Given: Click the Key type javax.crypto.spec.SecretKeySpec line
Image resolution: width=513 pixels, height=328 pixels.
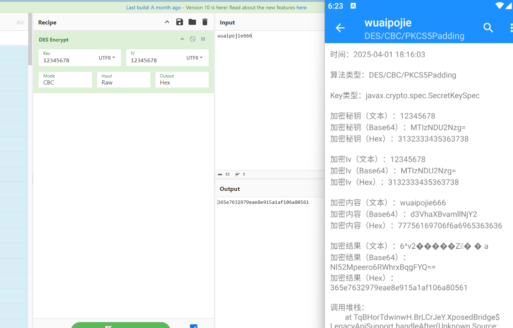Looking at the screenshot, I should (405, 96).
